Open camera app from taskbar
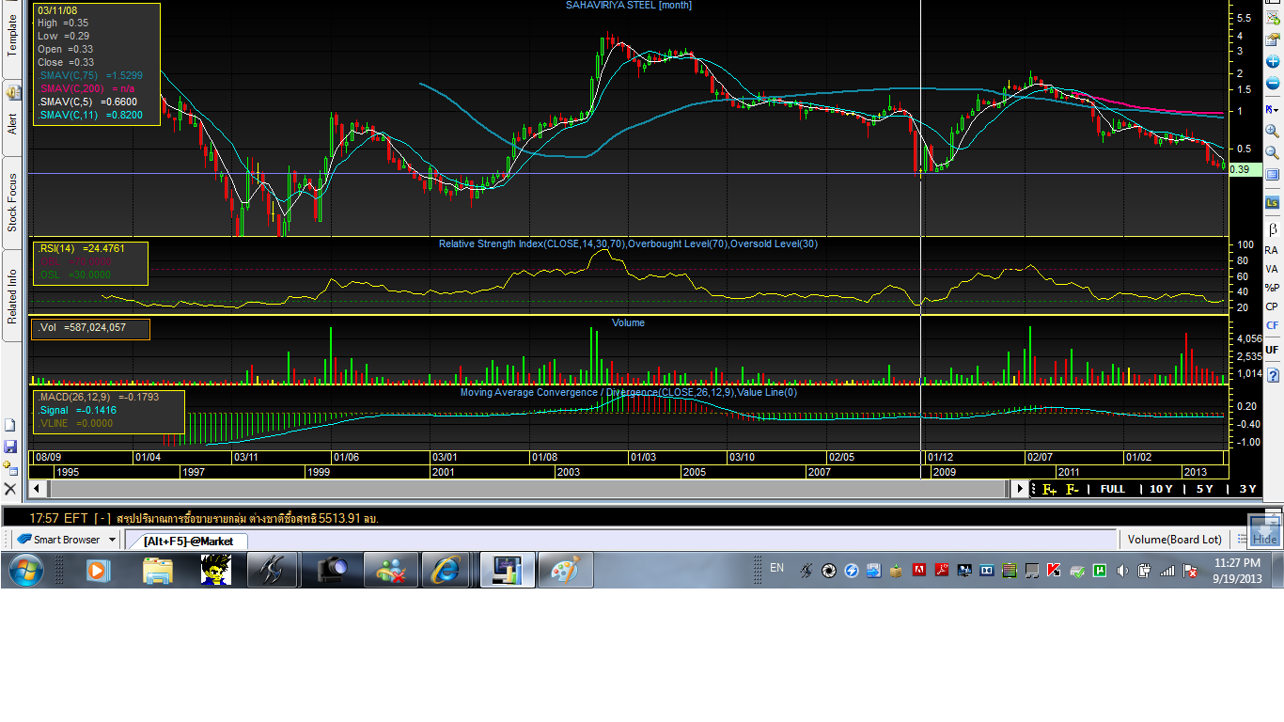The height and width of the screenshot is (722, 1284). [x=333, y=570]
